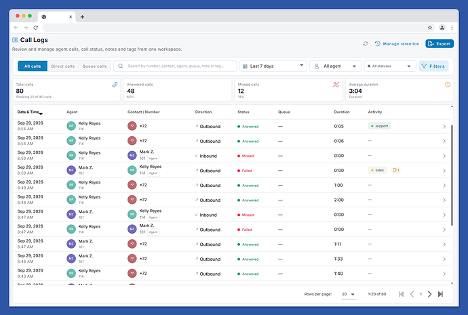Viewport: 468px width, 315px height.
Task: Jump to the last page
Action: click(x=440, y=294)
